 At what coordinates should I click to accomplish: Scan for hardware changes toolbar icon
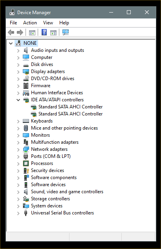pos(66,32)
